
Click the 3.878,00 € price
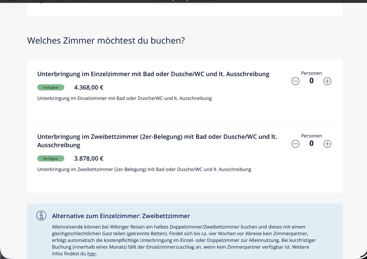click(89, 158)
